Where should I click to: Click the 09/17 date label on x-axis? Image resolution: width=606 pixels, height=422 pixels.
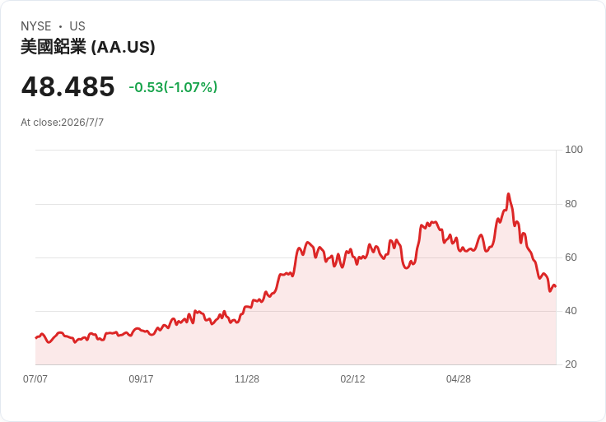click(141, 378)
